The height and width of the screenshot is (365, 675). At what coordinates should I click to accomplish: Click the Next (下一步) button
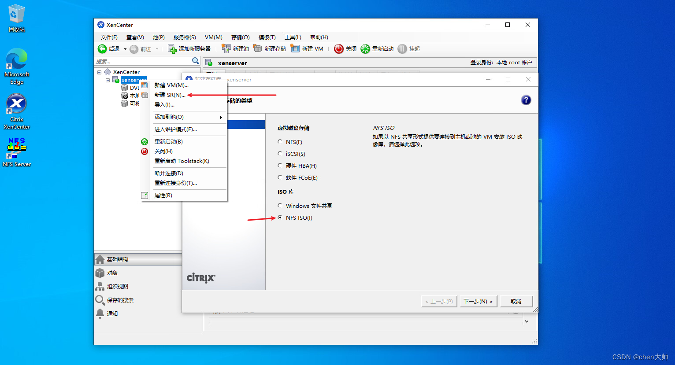pos(478,301)
